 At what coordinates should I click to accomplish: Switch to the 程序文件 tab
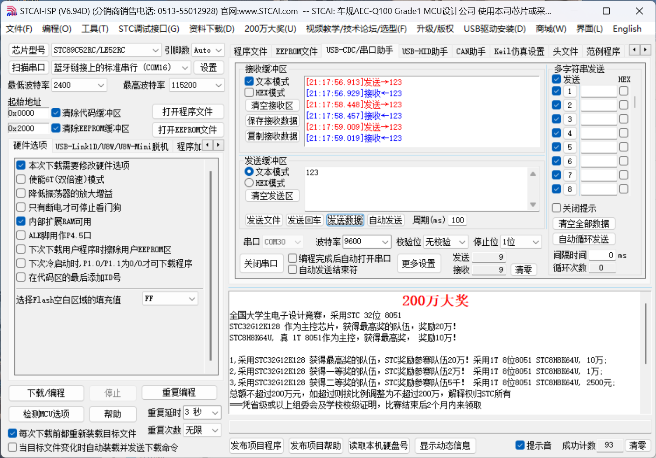pyautogui.click(x=251, y=51)
